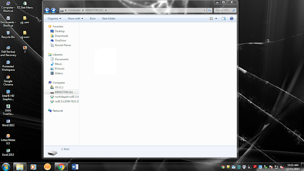Open the recent pages dropdown beside forward arrow
The image size is (304, 171).
[57, 10]
